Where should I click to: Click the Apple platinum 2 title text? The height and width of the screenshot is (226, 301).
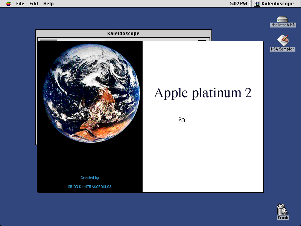203,93
